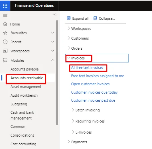The height and width of the screenshot is (149, 152).
Task: Click the E-Invoices label
Action: (x=84, y=132)
